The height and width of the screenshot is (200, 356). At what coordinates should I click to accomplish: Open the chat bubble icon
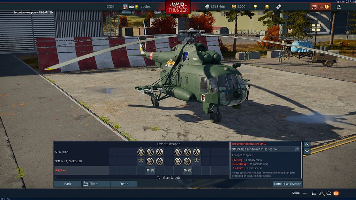[x=329, y=193]
